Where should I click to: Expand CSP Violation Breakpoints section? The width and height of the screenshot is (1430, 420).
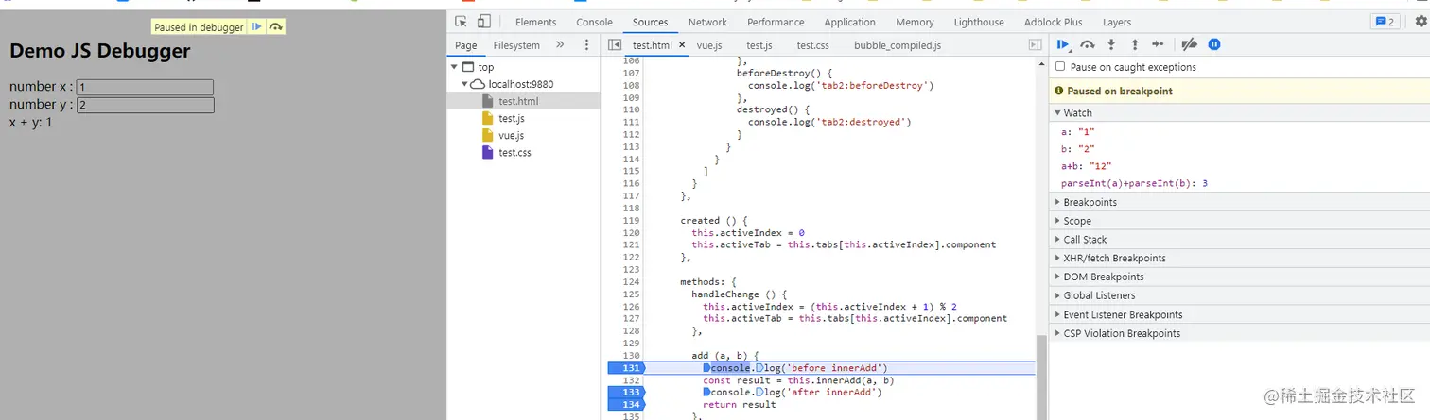(1239, 334)
